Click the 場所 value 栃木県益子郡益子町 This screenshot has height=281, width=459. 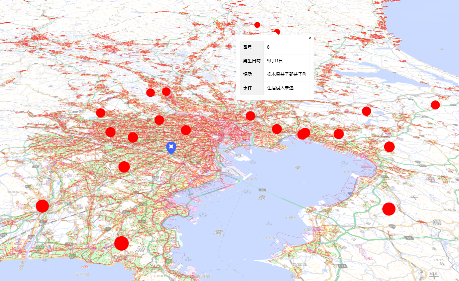[x=286, y=74]
